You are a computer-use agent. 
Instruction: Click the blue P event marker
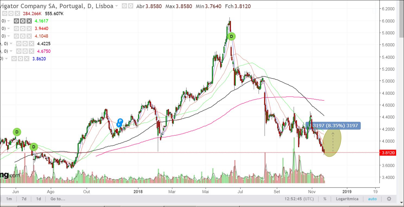point(120,121)
